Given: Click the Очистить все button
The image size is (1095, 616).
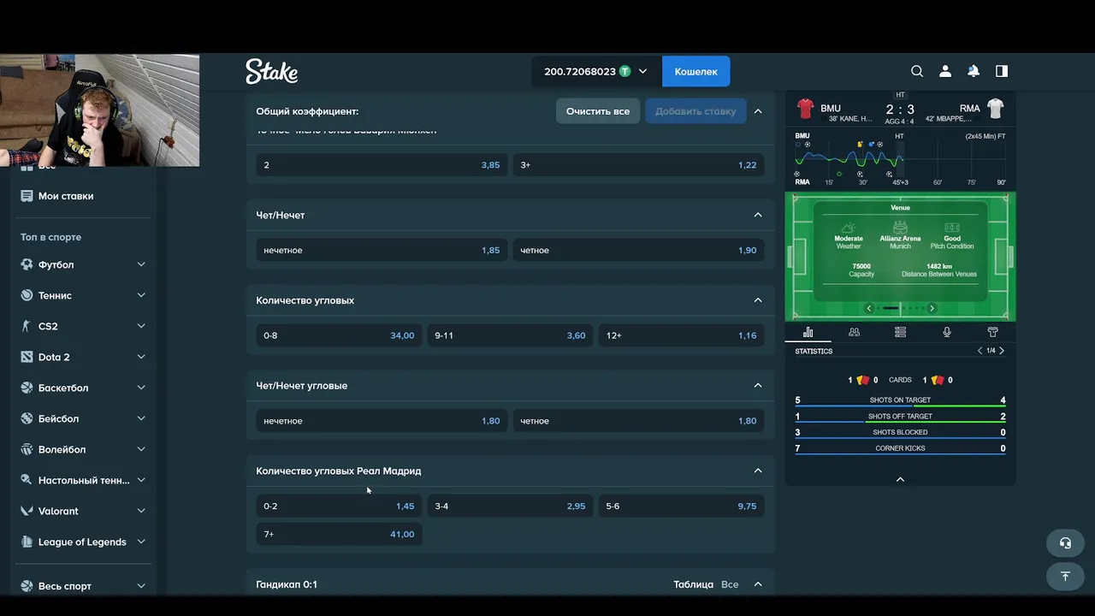Looking at the screenshot, I should [x=598, y=111].
